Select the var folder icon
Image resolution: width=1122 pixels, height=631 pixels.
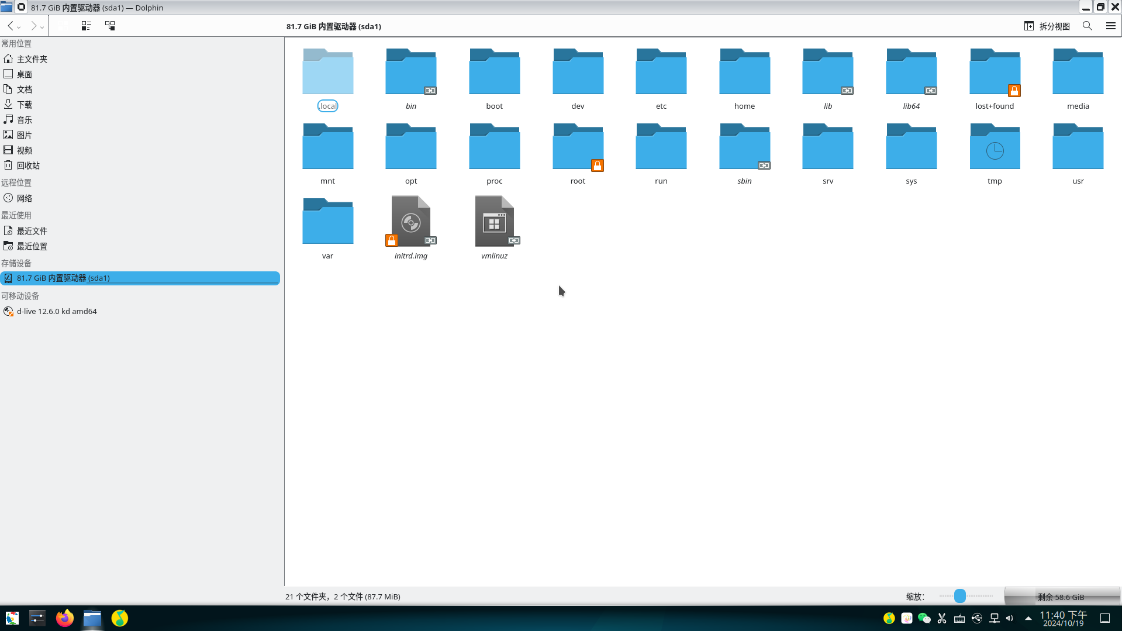(327, 222)
